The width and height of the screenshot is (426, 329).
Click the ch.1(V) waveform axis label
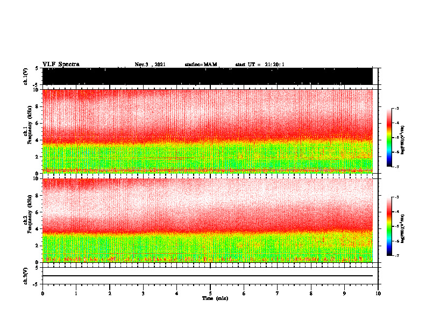tap(26, 76)
